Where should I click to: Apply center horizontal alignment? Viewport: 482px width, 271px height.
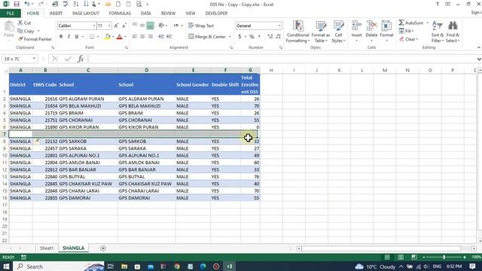[142, 37]
